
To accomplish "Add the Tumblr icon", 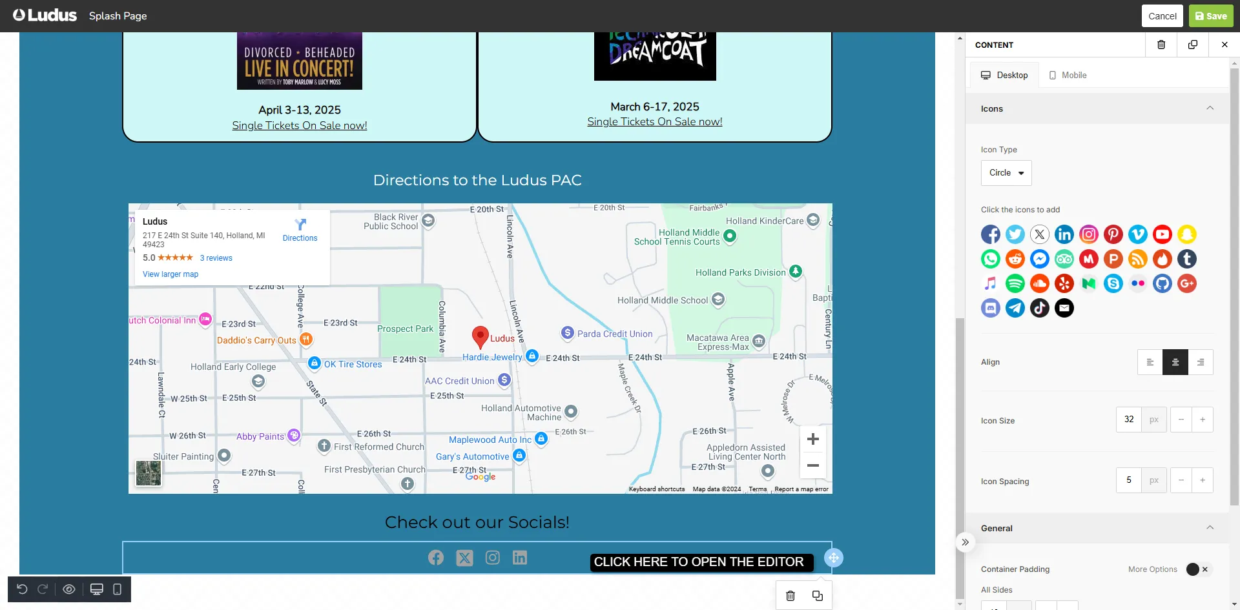I will click(x=1187, y=259).
